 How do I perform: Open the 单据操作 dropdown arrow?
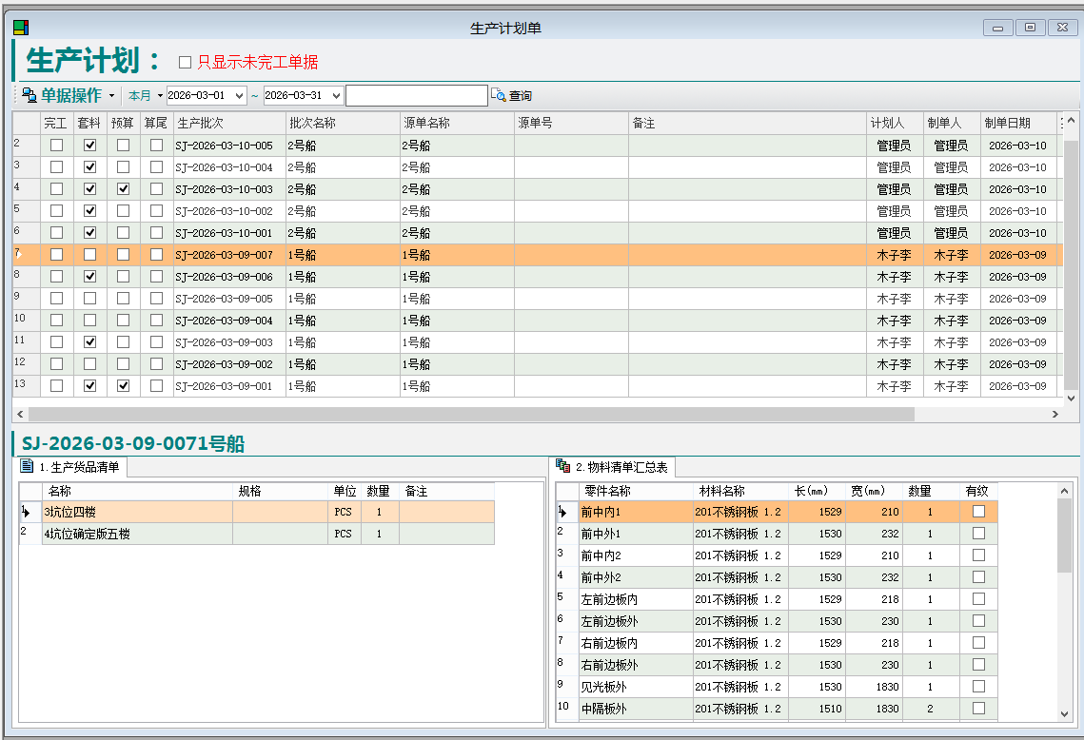click(x=111, y=96)
